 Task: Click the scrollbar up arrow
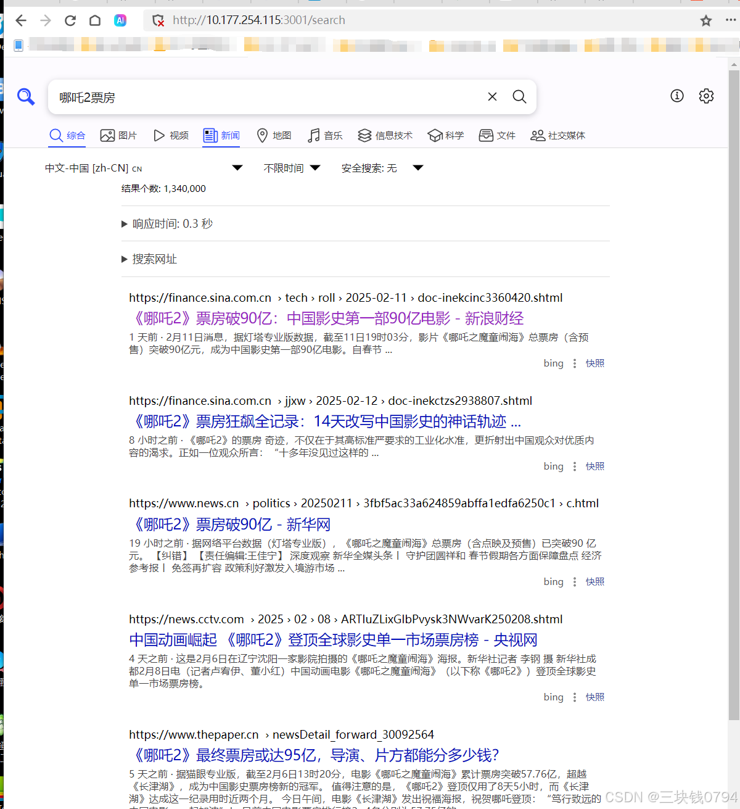734,64
